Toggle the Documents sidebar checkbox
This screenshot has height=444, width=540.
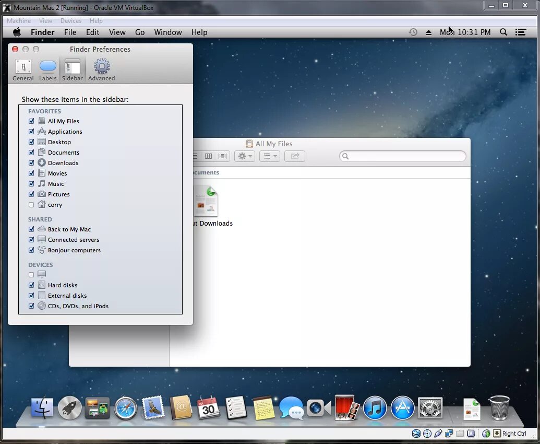(x=31, y=153)
